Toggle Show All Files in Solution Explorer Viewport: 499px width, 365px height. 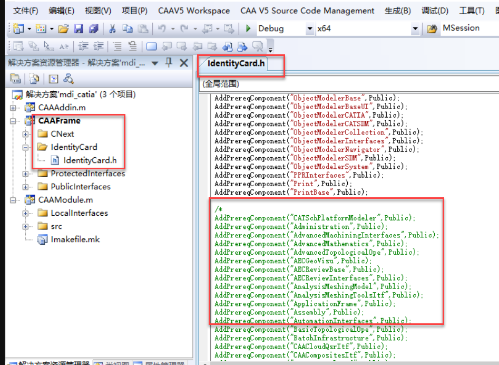click(34, 78)
